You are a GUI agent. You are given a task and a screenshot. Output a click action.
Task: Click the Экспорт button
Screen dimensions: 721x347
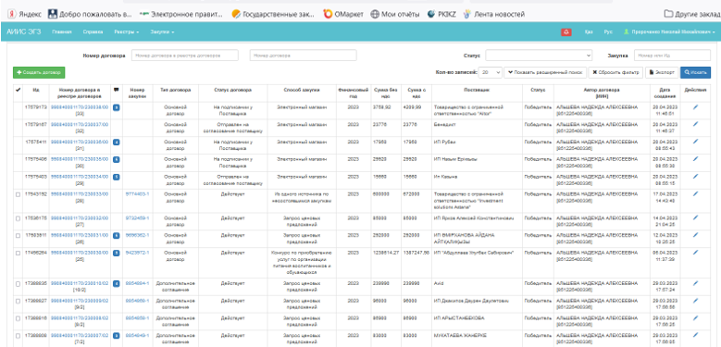tap(662, 72)
